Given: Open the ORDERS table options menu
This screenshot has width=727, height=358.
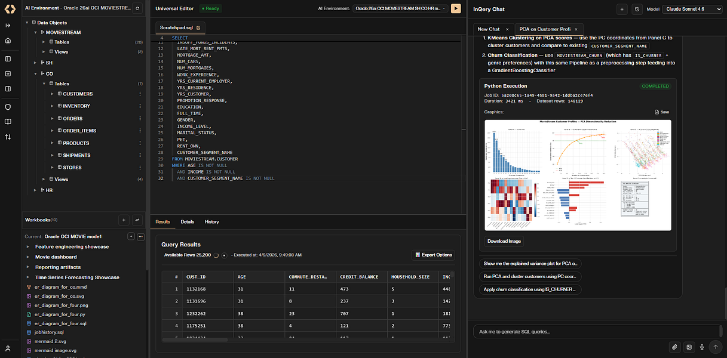Looking at the screenshot, I should pyautogui.click(x=140, y=118).
